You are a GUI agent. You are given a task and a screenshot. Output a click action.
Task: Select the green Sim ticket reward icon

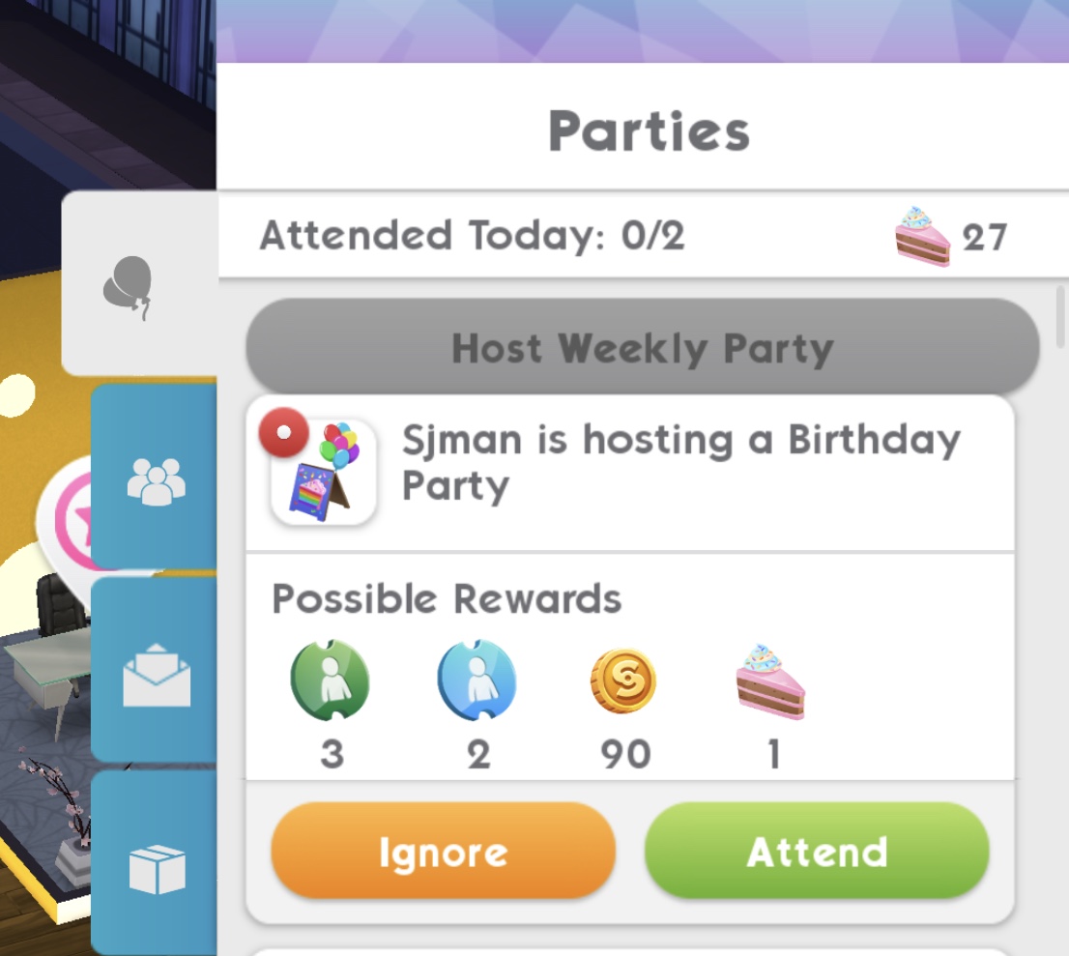tap(331, 681)
